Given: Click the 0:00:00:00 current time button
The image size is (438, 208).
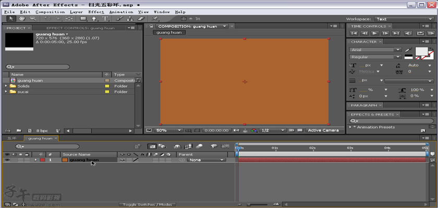Looking at the screenshot, I should 217,131.
